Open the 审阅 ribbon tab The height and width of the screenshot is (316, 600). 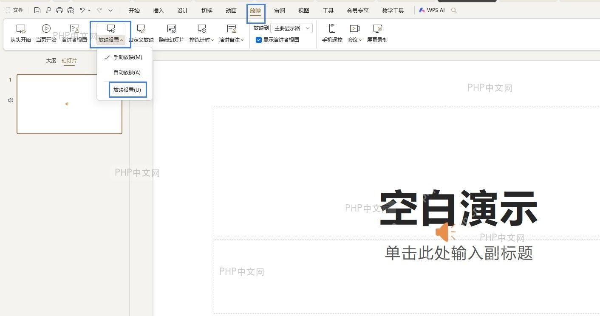click(x=280, y=11)
